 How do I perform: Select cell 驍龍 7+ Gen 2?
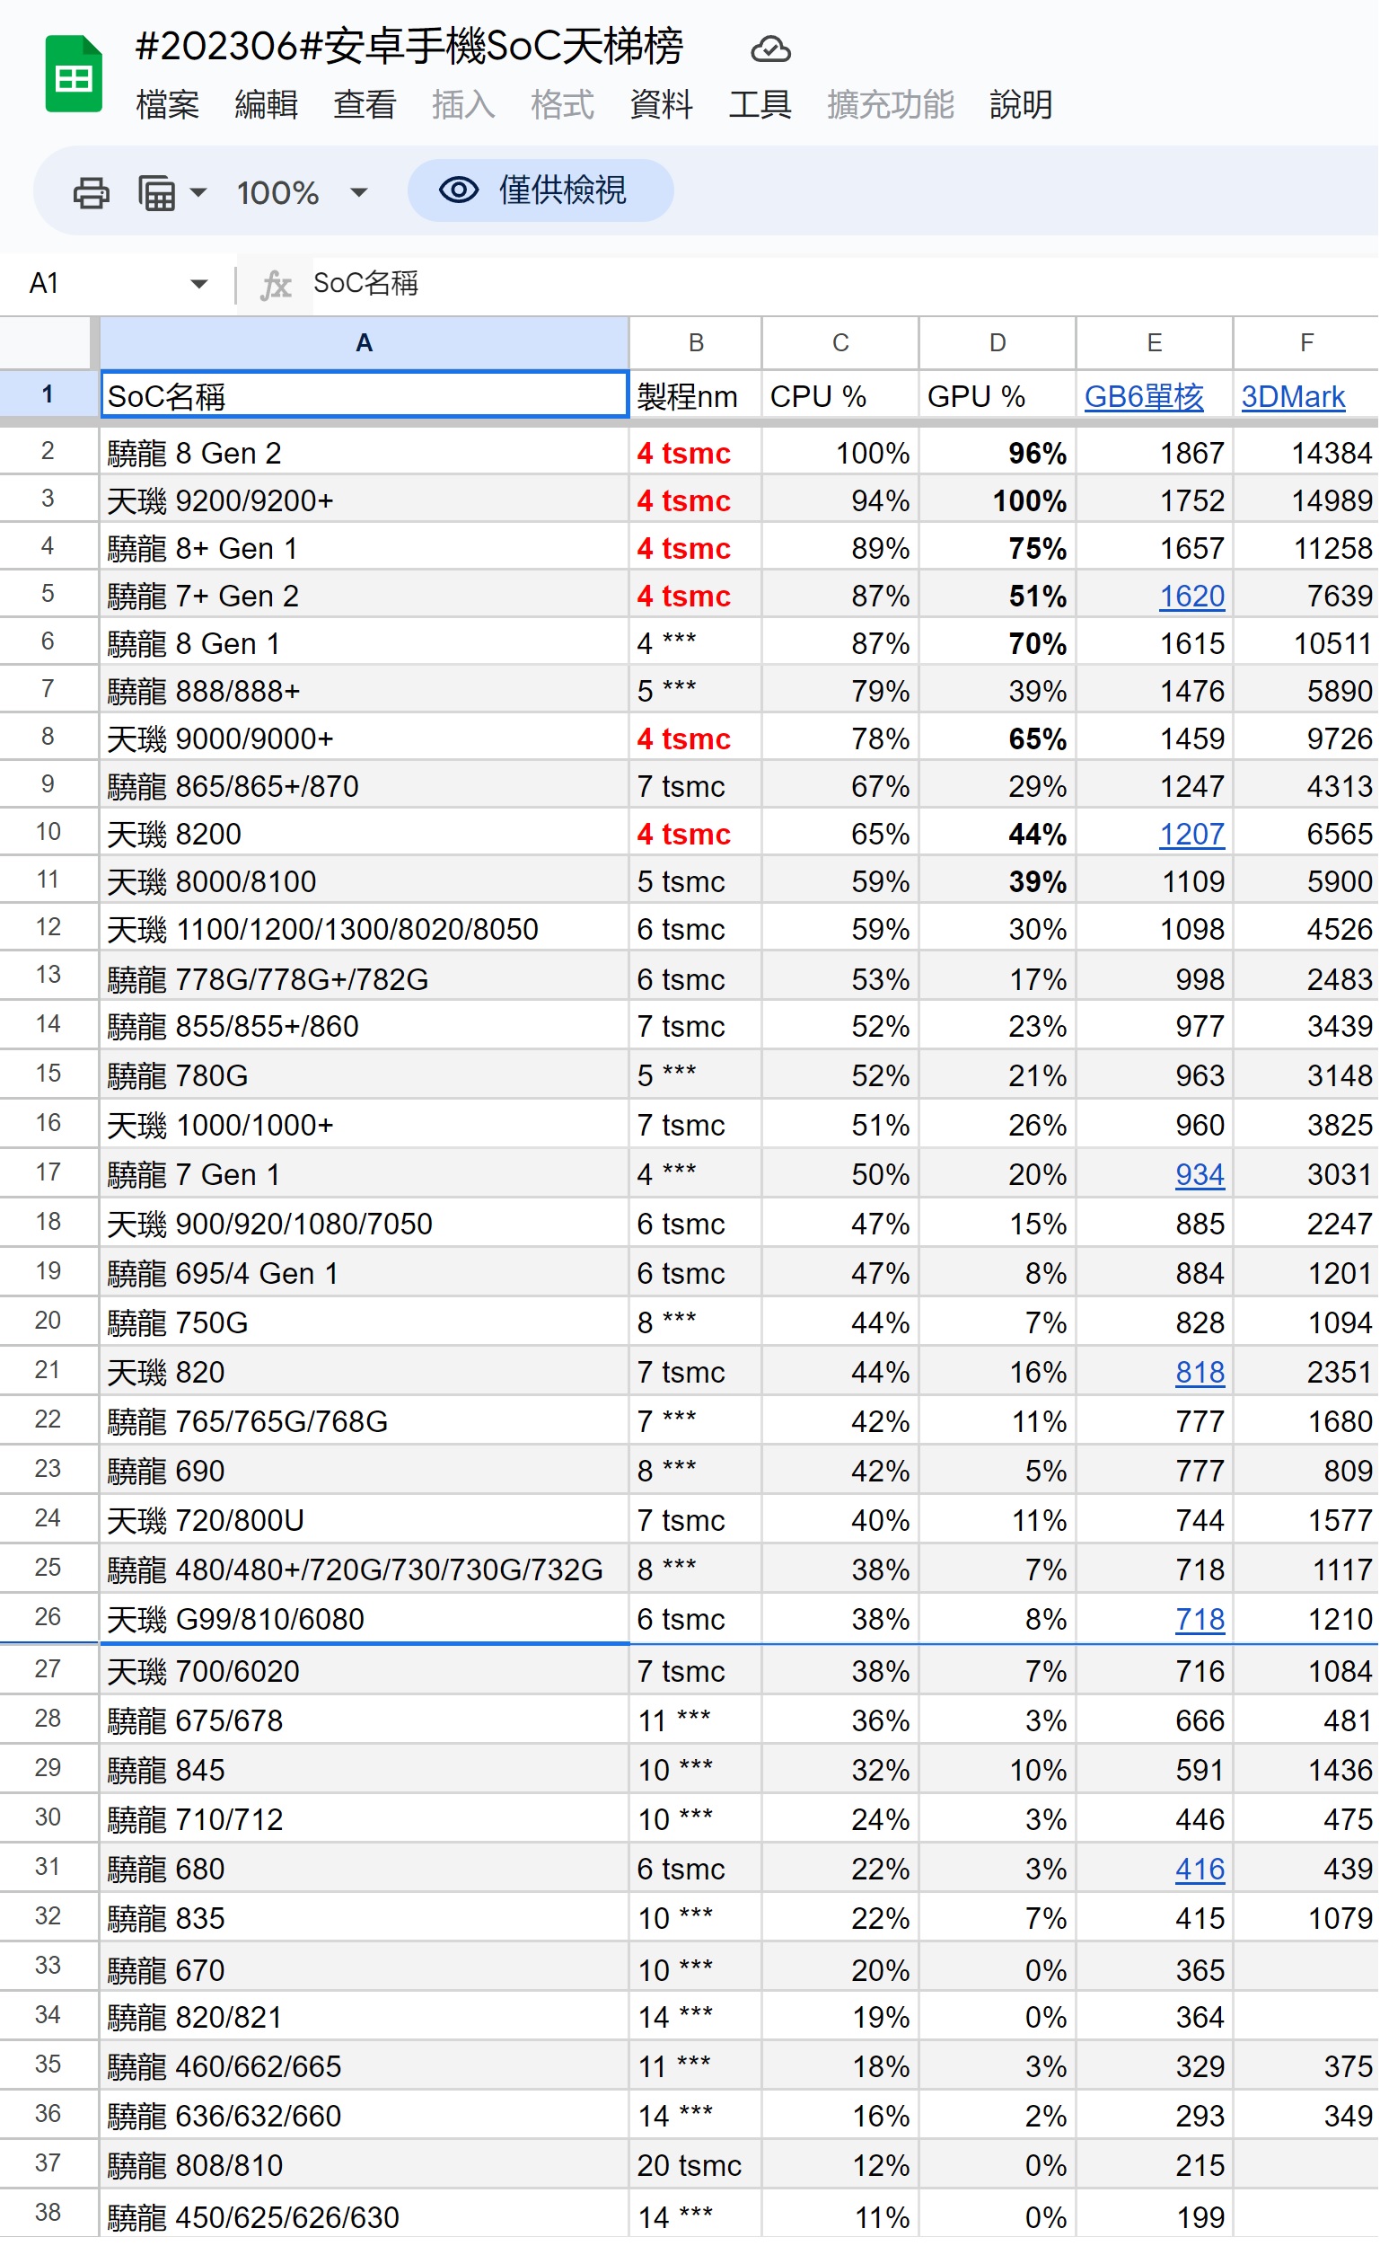365,596
